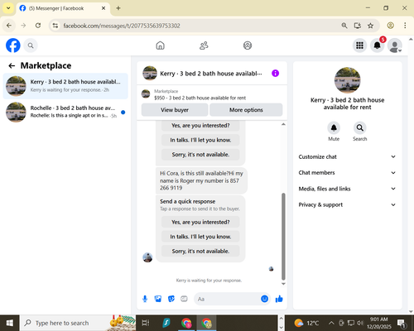Click into the Aa message input field
The height and width of the screenshot is (331, 414).
tap(227, 299)
